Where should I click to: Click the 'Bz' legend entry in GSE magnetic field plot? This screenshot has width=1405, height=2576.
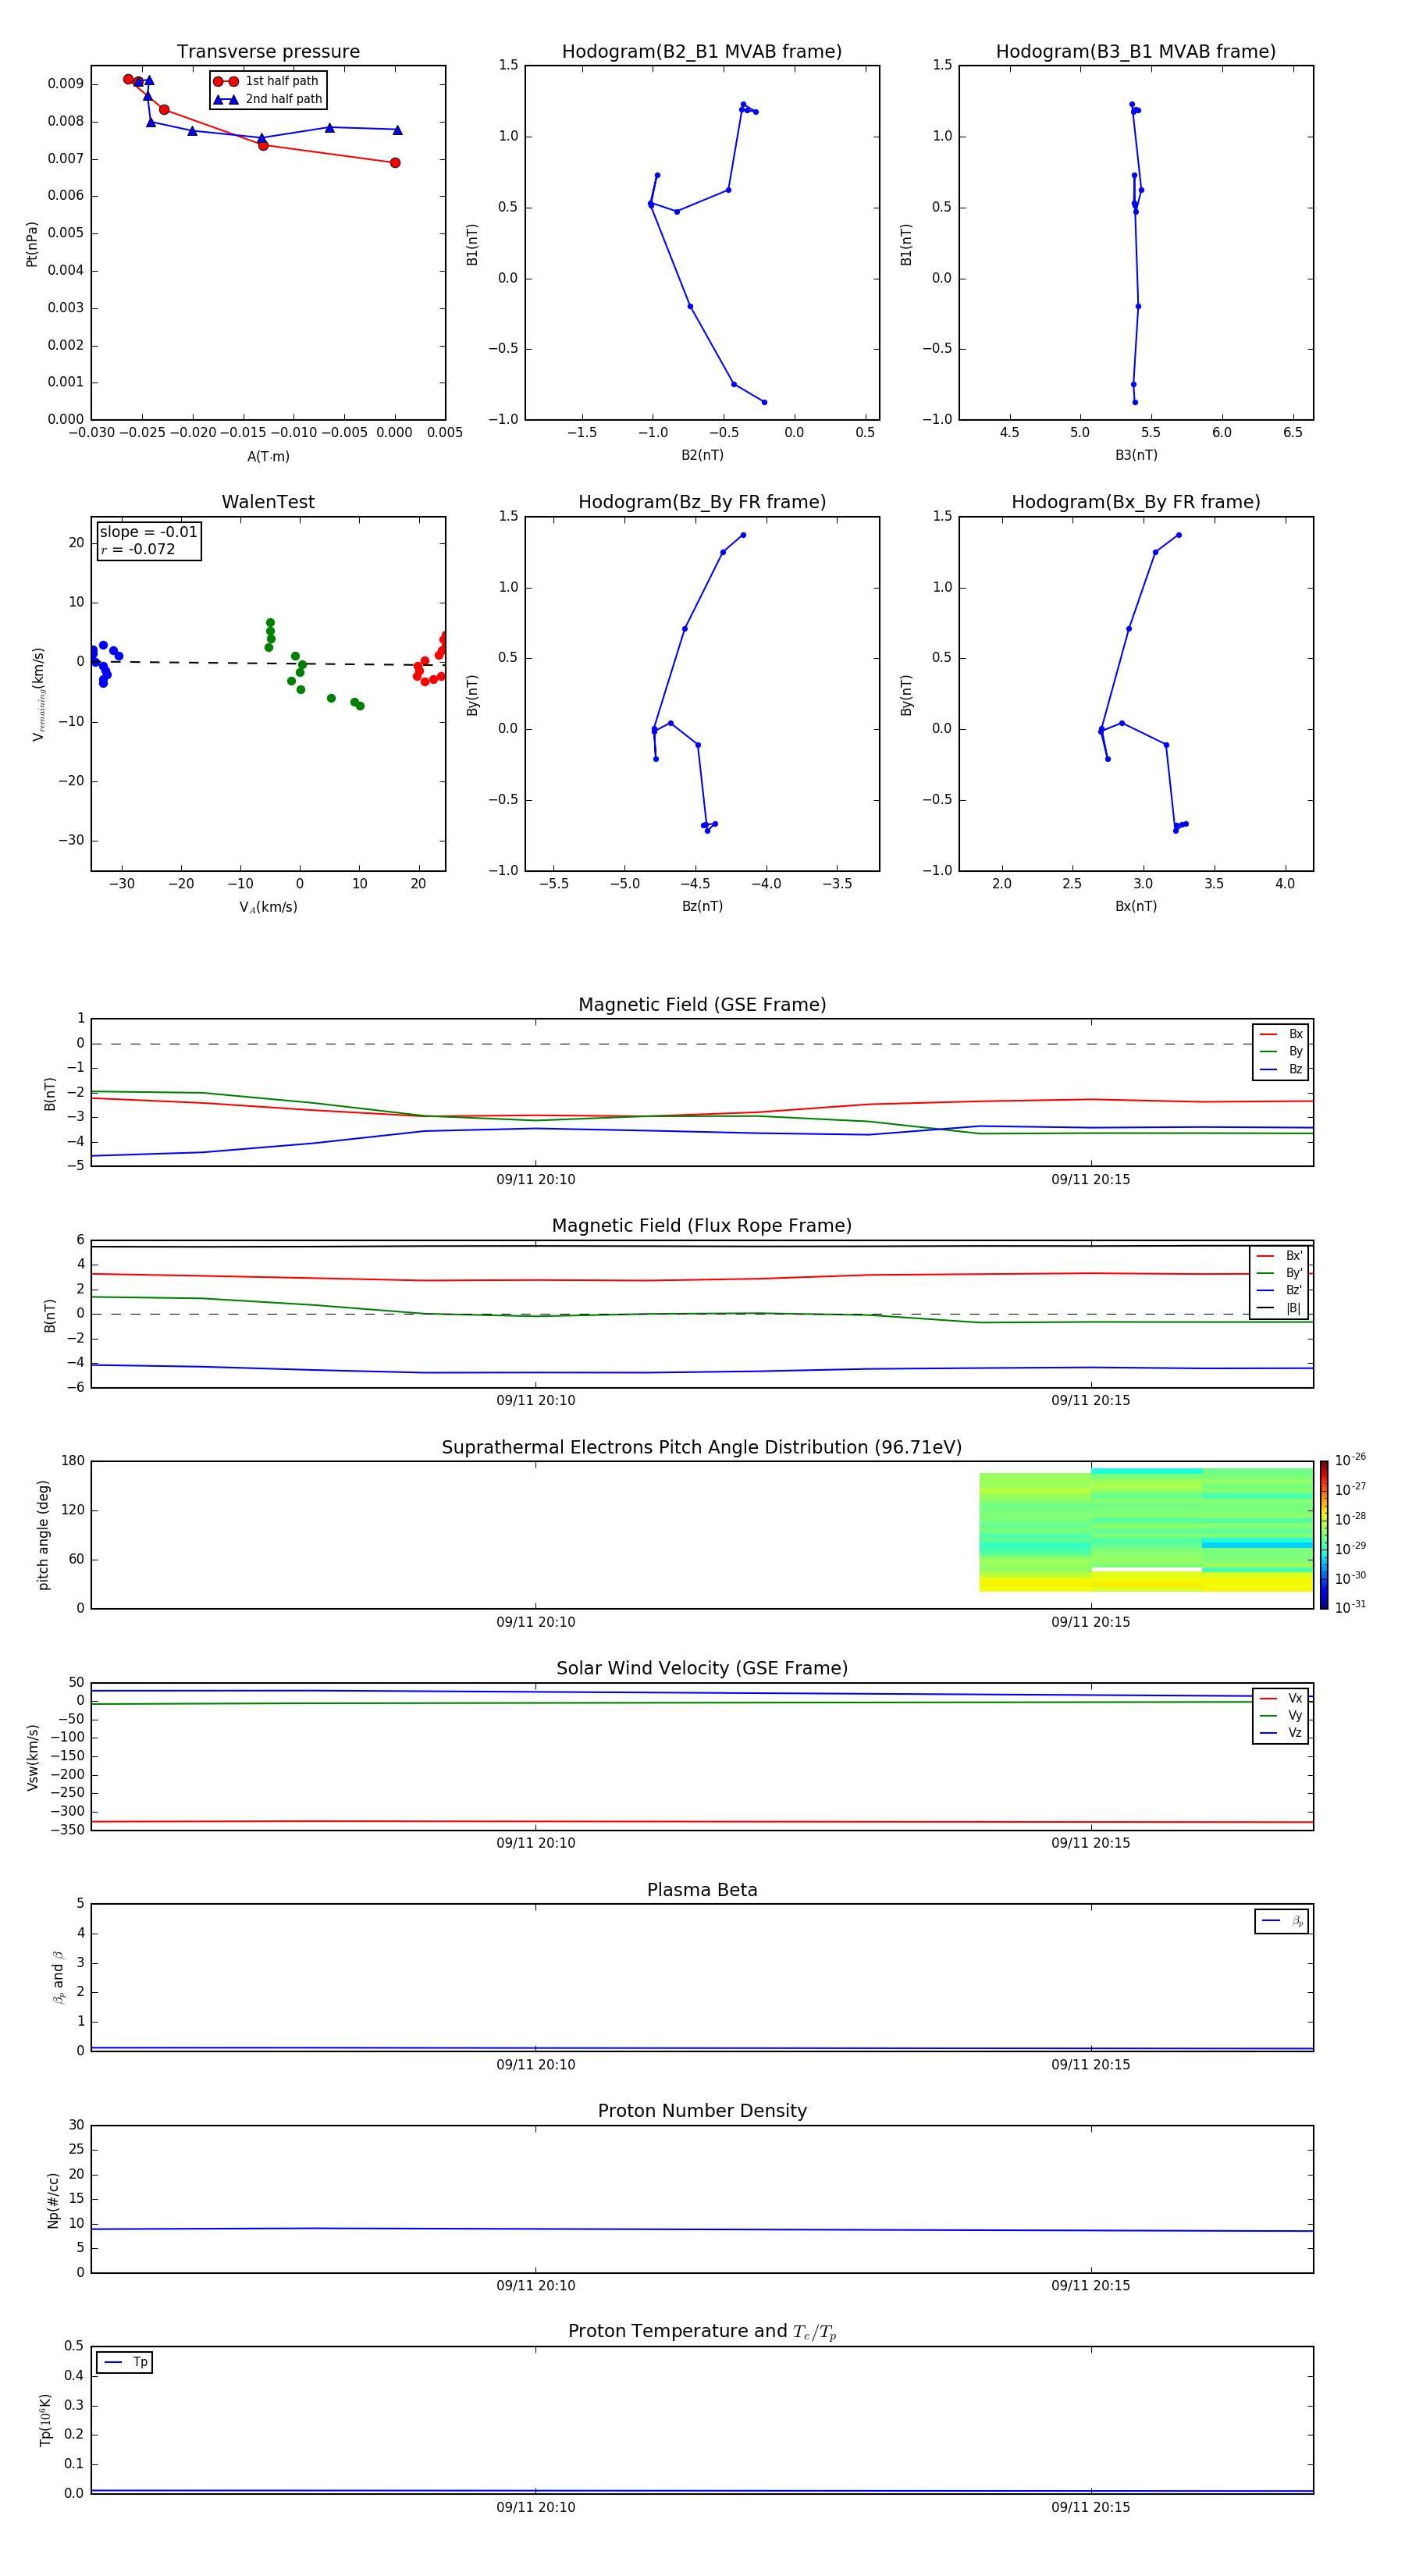click(1281, 1069)
